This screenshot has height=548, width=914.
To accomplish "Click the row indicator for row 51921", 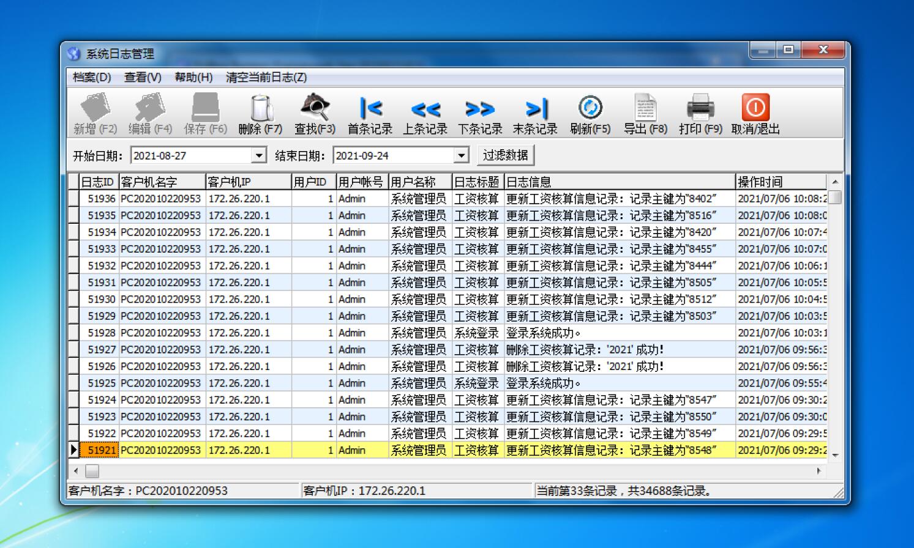I will point(73,450).
